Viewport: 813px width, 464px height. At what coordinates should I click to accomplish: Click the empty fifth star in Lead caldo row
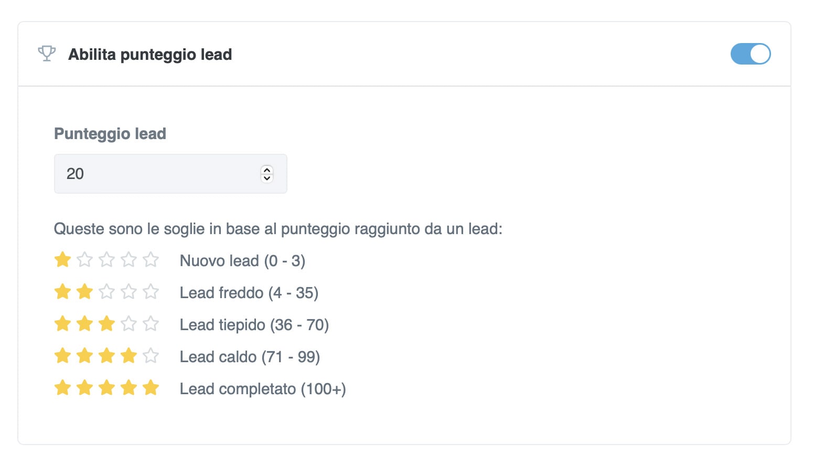[x=151, y=355]
